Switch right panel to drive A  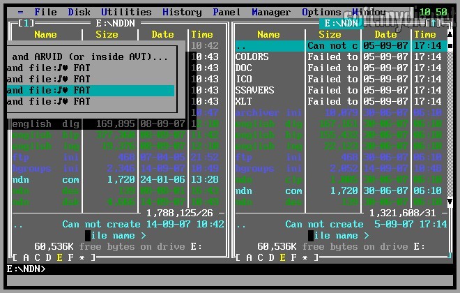[x=249, y=257]
